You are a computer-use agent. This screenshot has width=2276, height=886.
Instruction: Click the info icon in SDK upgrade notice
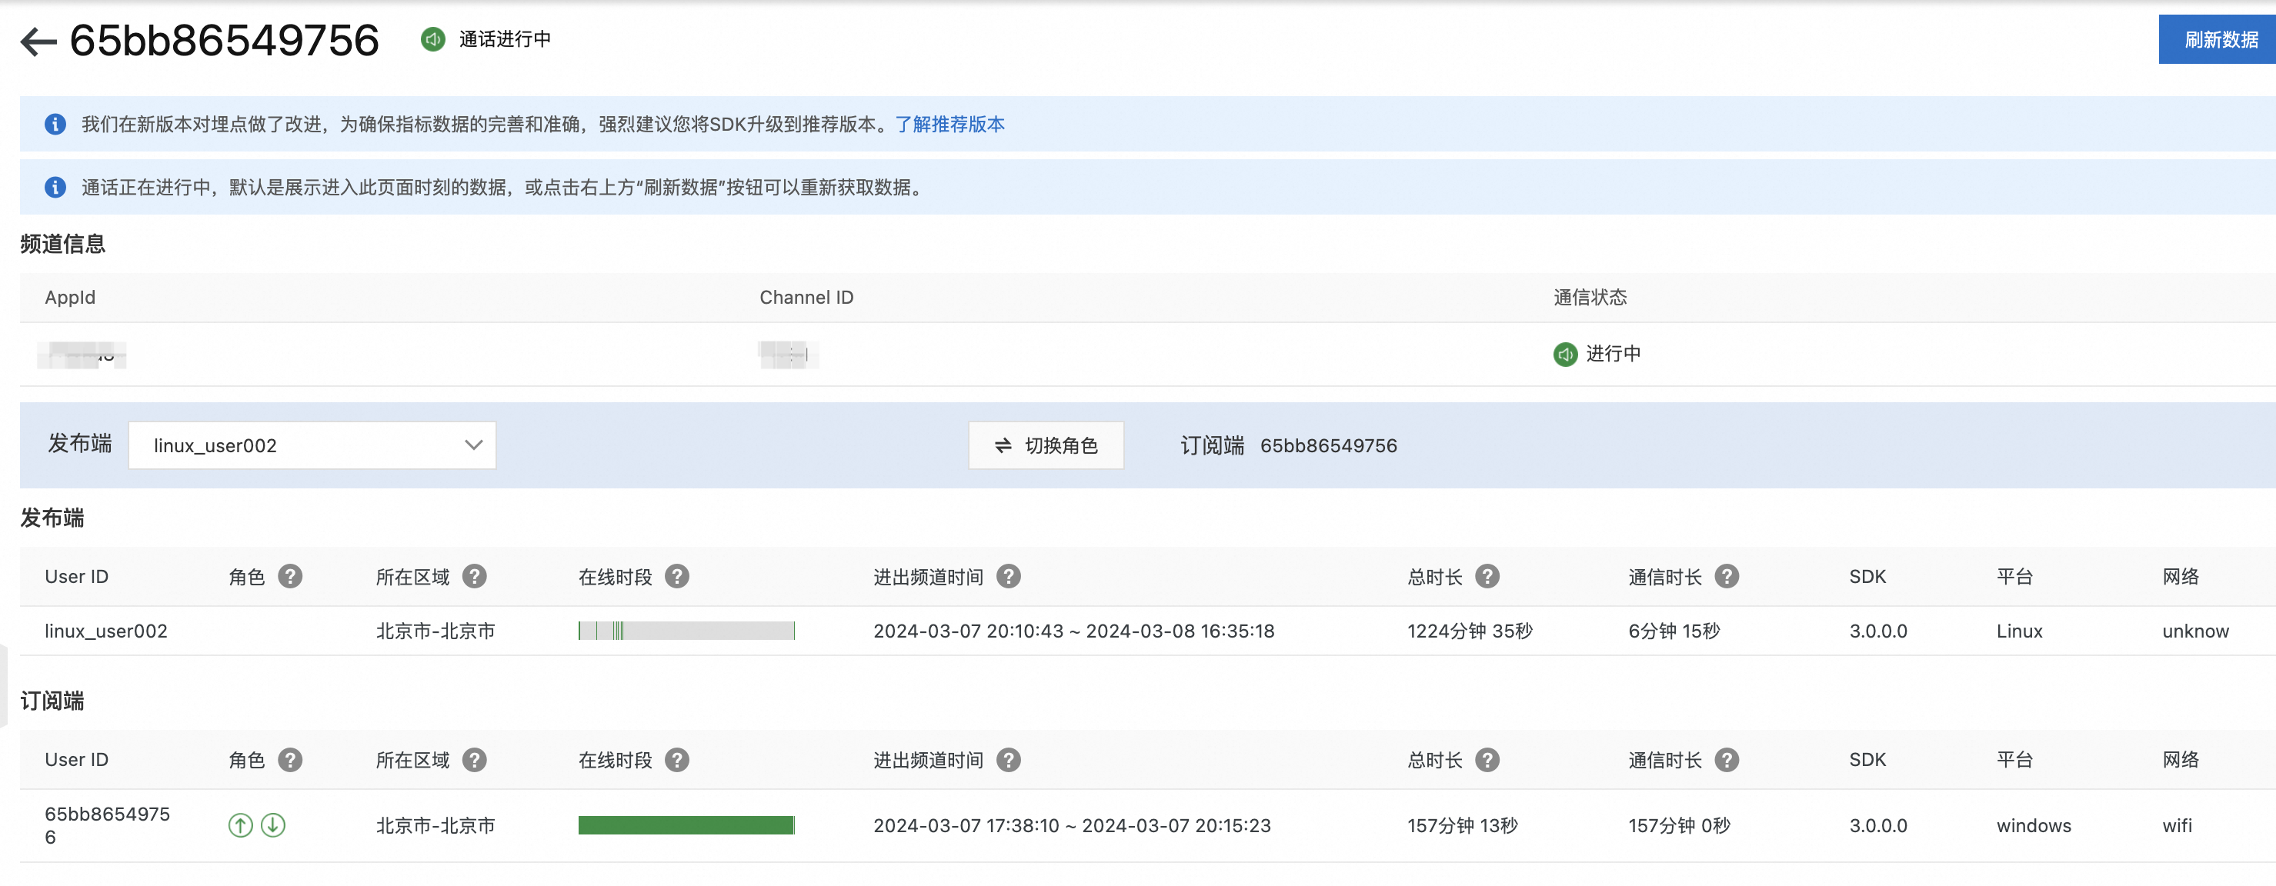tap(55, 125)
